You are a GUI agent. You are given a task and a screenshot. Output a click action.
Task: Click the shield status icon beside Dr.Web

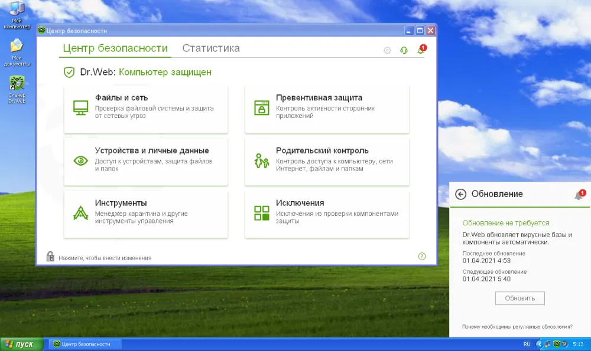click(69, 72)
